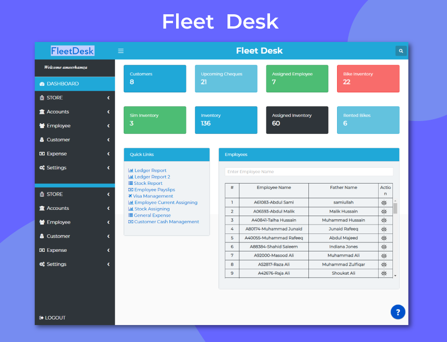Click the LOGOUT link
This screenshot has width=447, height=342.
pos(52,317)
